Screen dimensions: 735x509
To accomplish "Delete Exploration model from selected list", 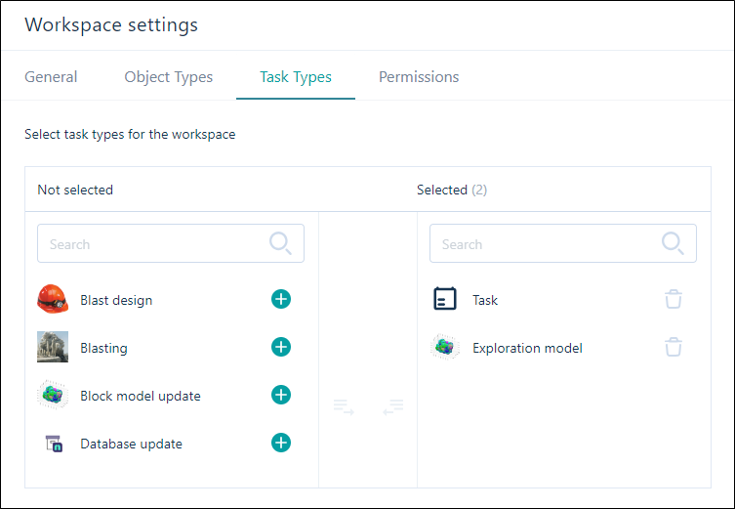I will 674,347.
